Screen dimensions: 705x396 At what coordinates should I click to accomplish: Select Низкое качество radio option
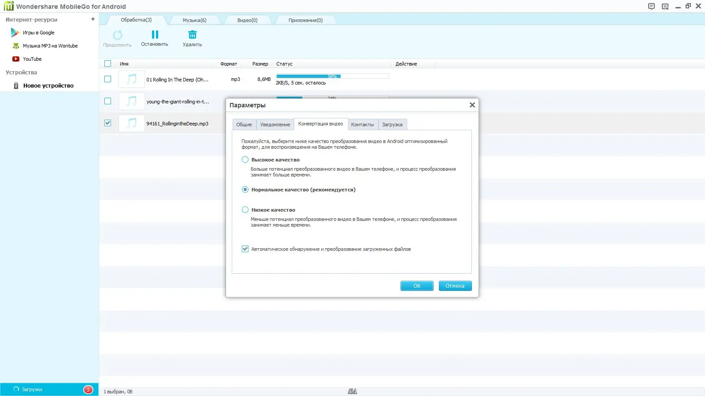245,210
